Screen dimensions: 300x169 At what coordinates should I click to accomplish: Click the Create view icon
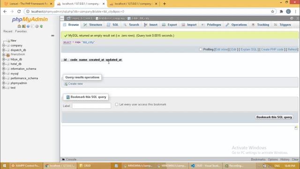pos(66,84)
